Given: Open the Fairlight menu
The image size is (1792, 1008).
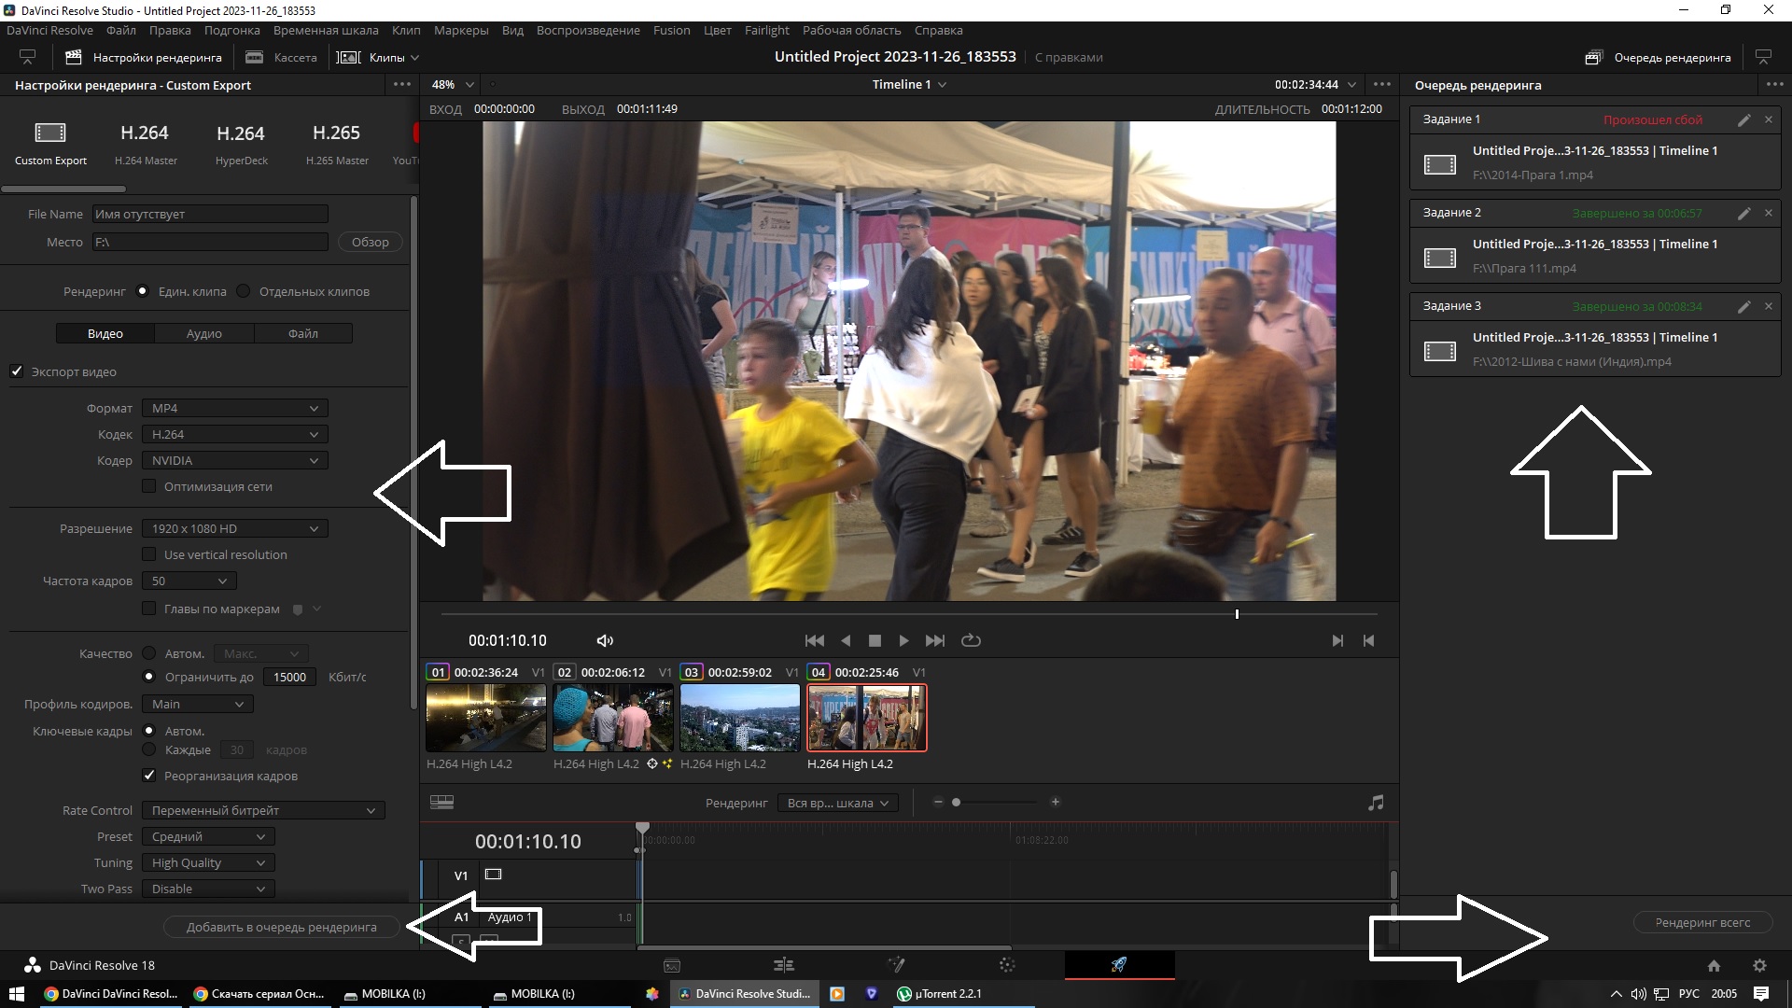Looking at the screenshot, I should point(767,30).
